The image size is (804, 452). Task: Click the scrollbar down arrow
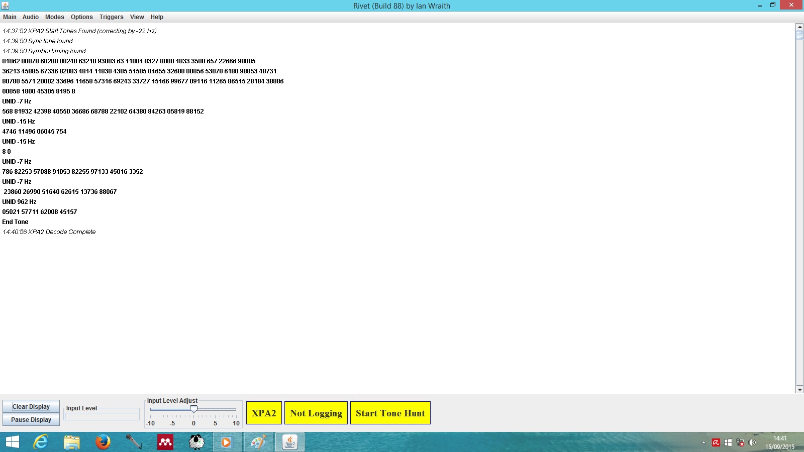pos(799,389)
